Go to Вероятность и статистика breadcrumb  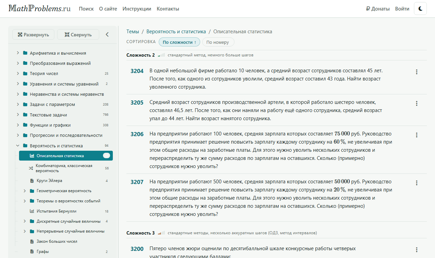(176, 32)
